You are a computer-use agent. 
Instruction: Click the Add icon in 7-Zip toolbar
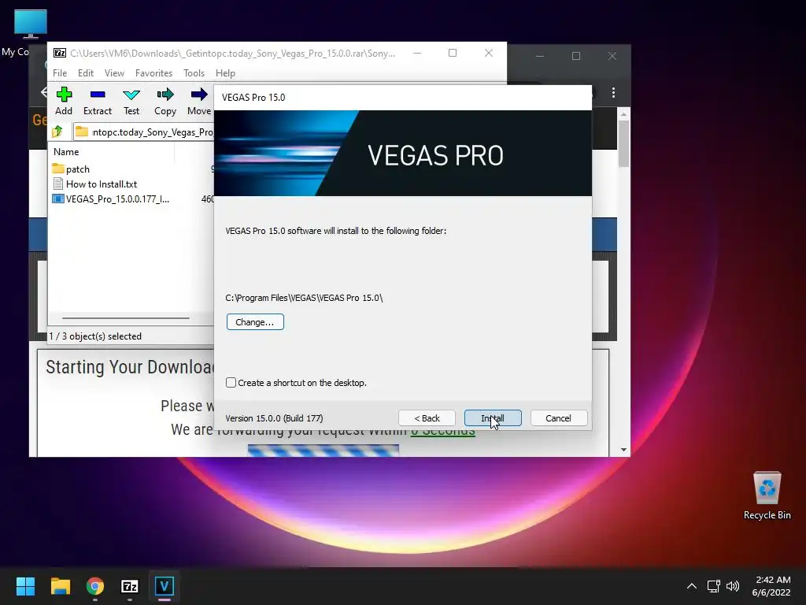(64, 101)
